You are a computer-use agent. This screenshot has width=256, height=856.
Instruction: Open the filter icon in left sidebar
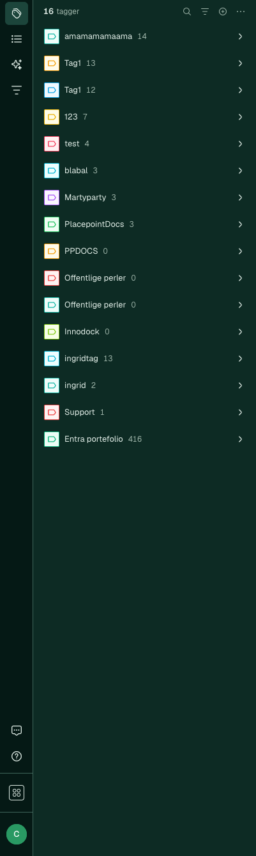pos(17,90)
